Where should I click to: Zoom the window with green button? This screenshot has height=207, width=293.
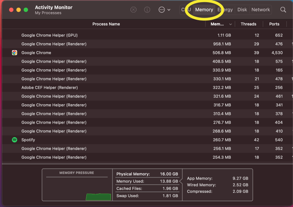coord(26,10)
